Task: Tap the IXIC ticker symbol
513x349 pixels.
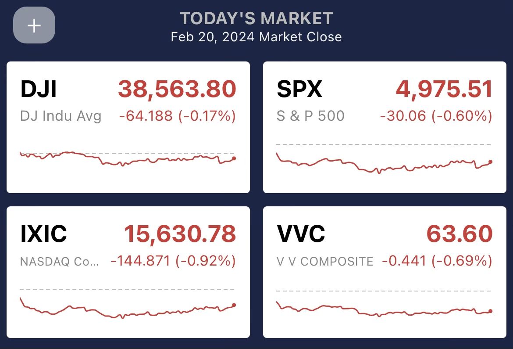Action: (x=43, y=234)
